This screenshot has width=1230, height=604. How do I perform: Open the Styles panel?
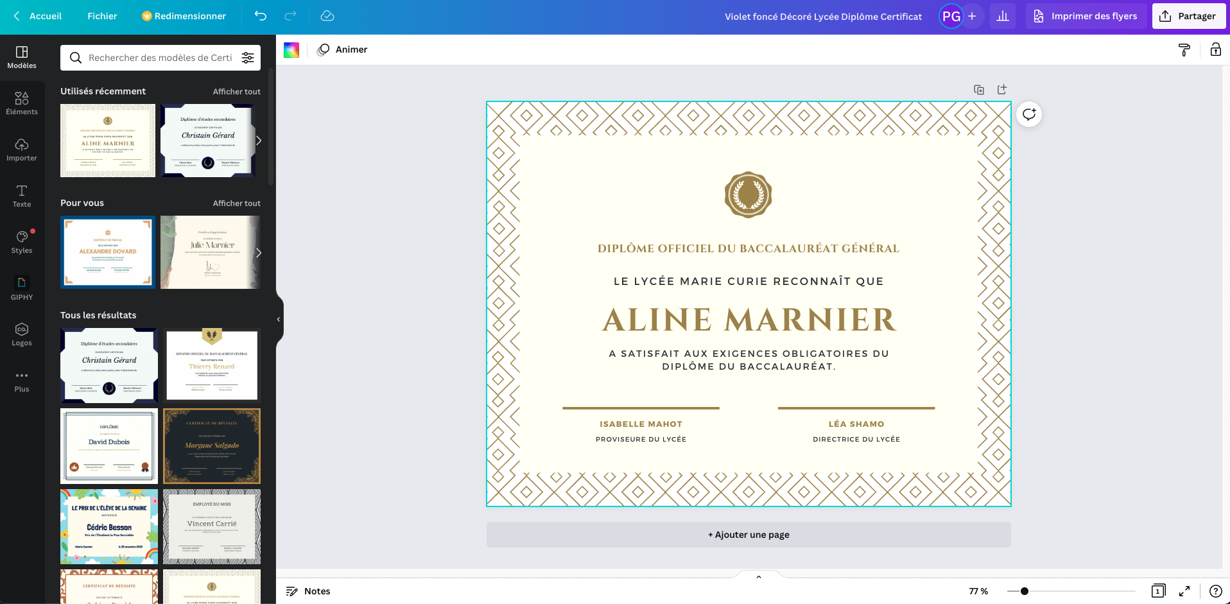pos(21,241)
